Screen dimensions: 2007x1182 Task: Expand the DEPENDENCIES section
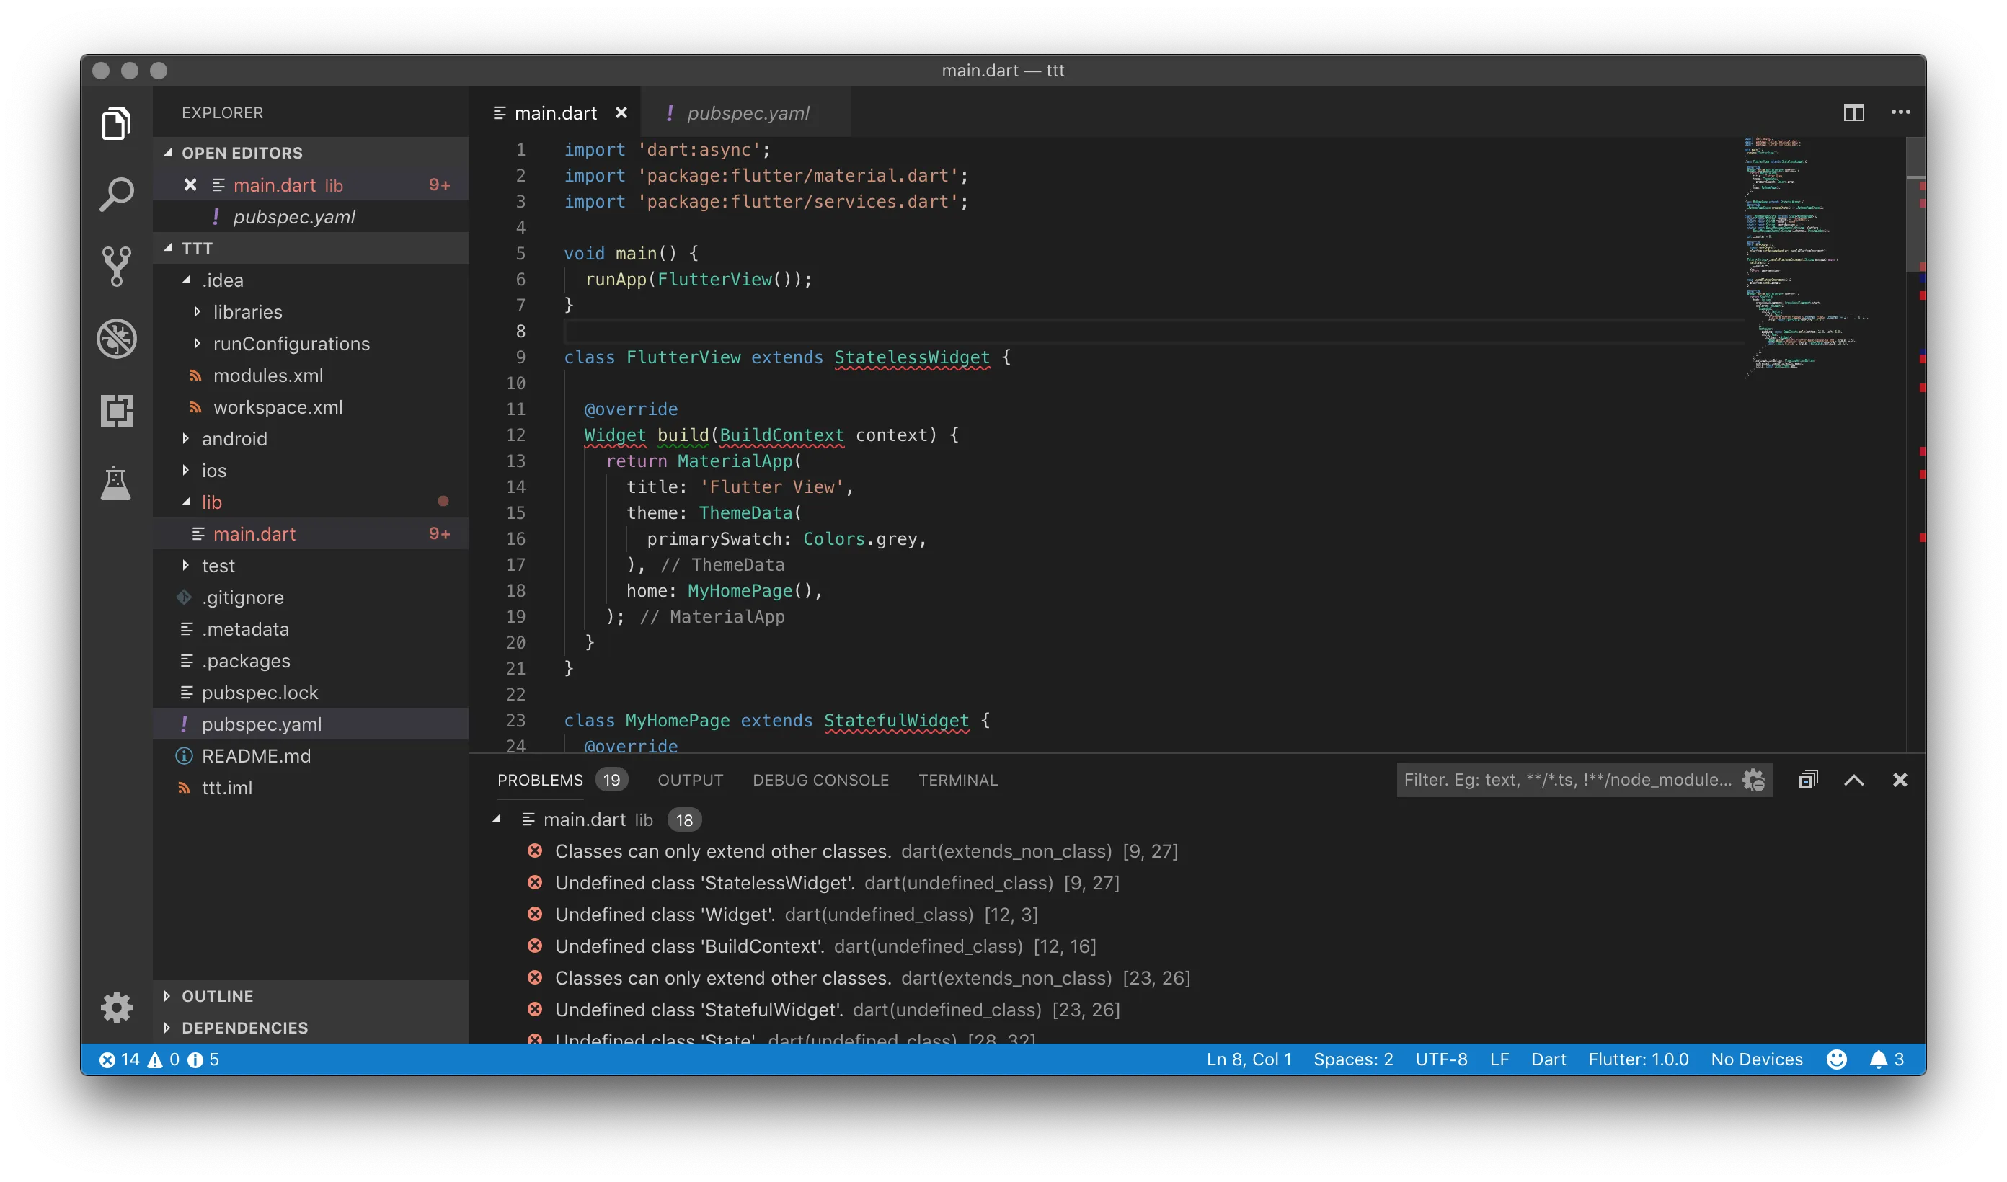tap(244, 1028)
